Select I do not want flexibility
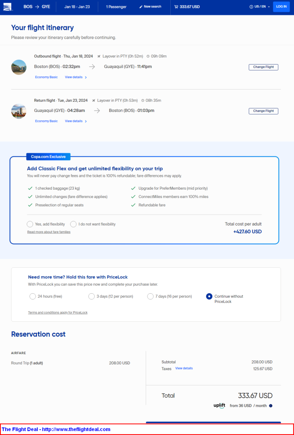This screenshot has width=294, height=435. (x=73, y=224)
